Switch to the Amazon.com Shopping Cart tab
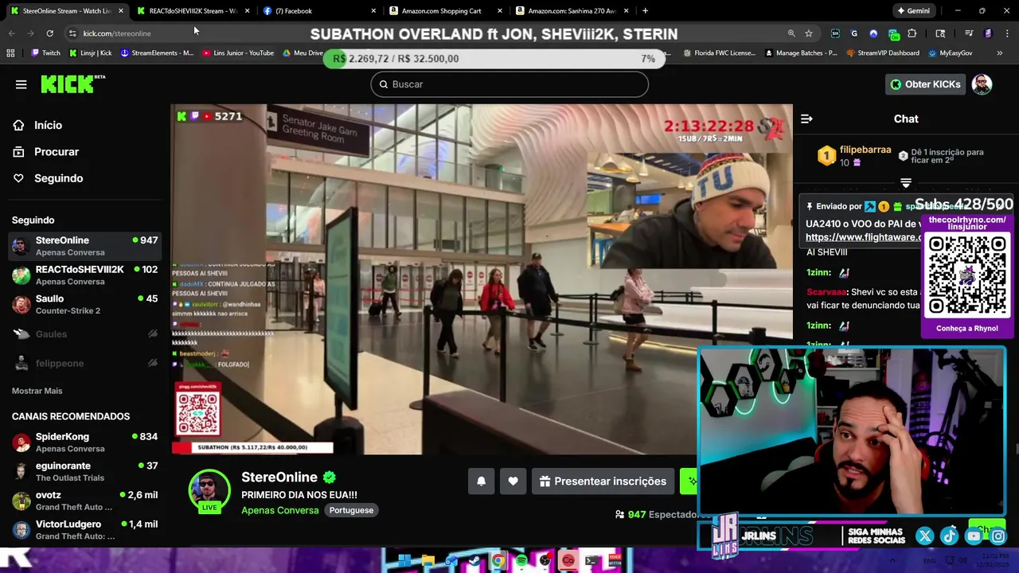 446,11
